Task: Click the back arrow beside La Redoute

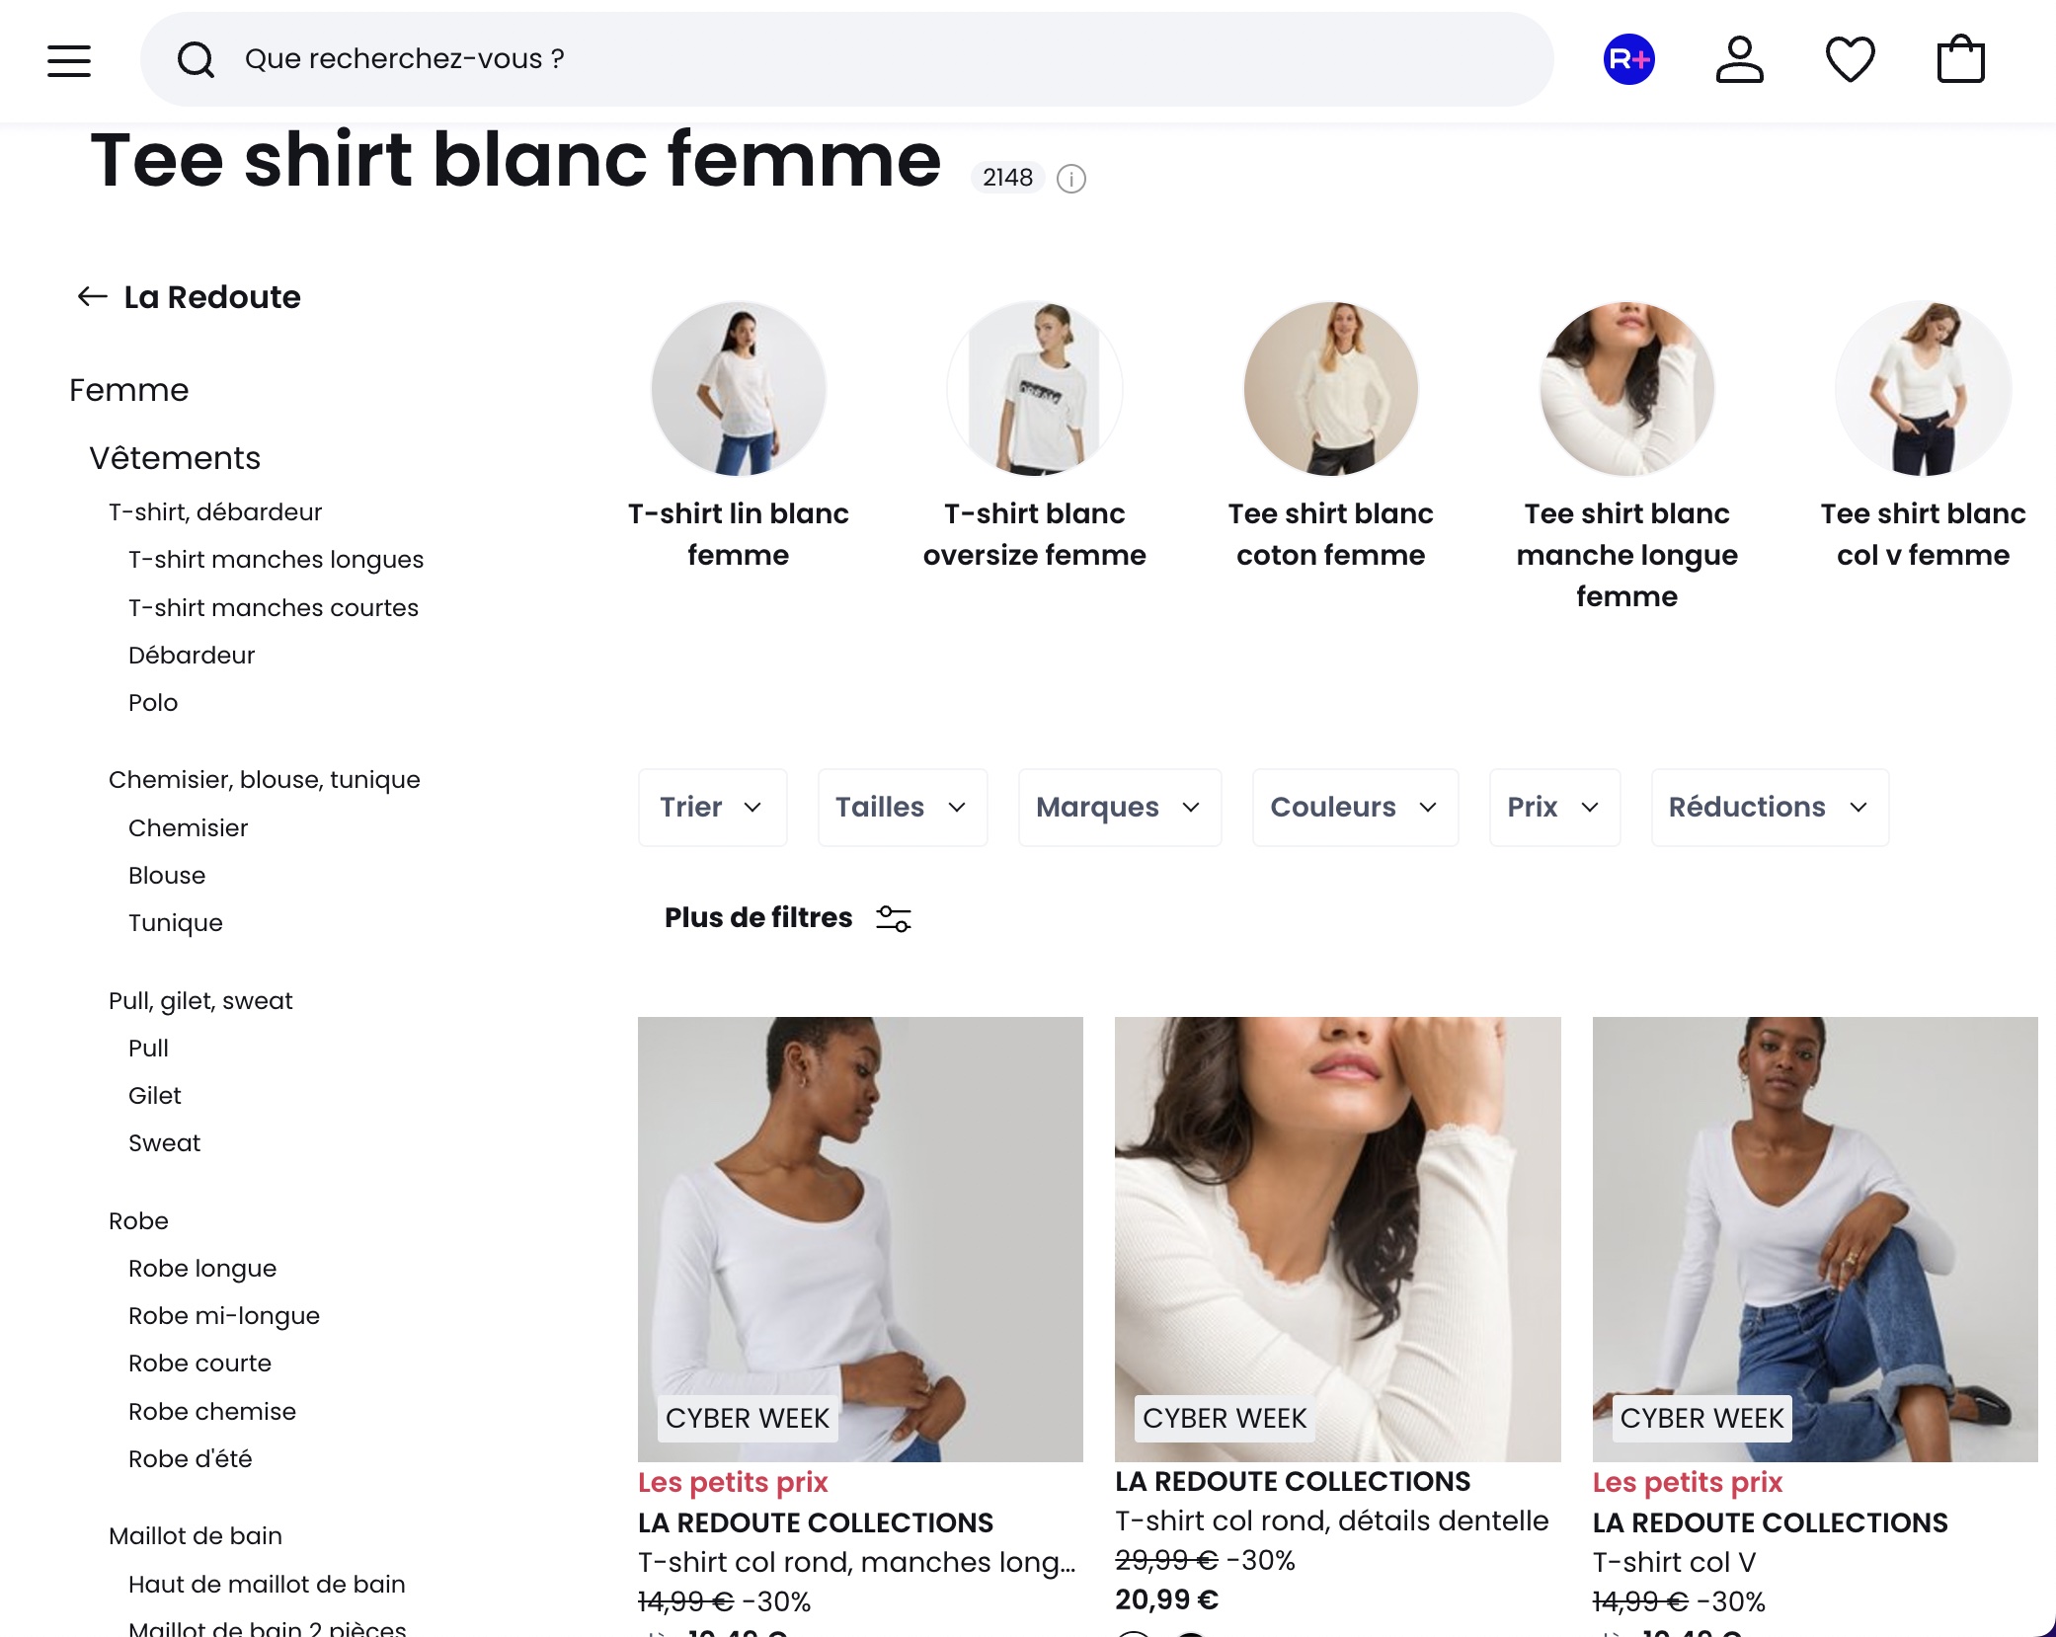Action: tap(90, 295)
